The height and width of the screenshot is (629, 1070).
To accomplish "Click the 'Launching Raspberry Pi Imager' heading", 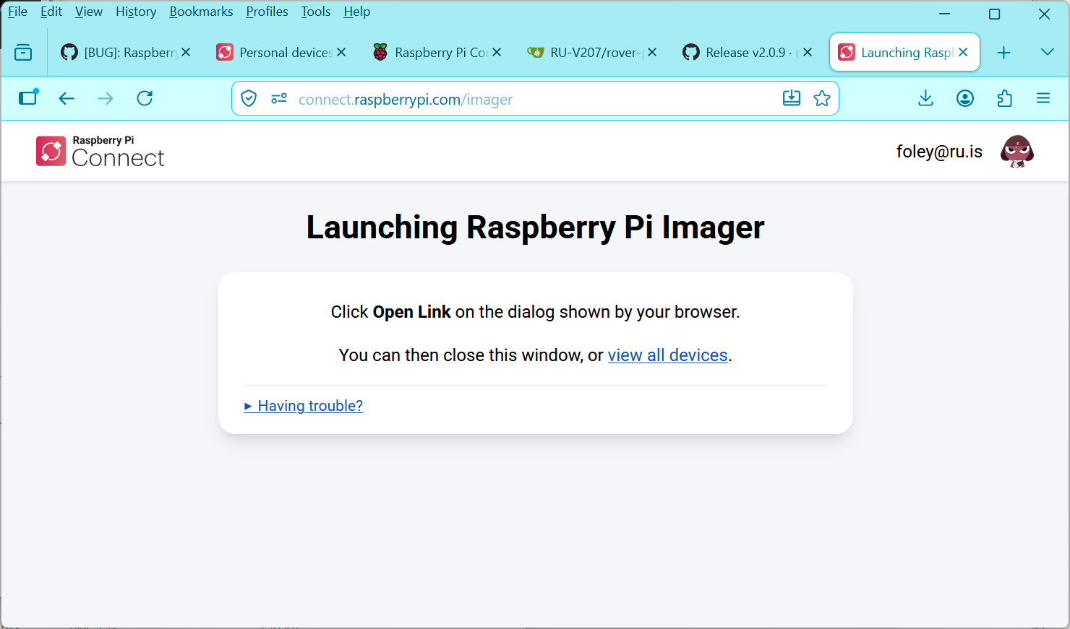I will click(536, 227).
